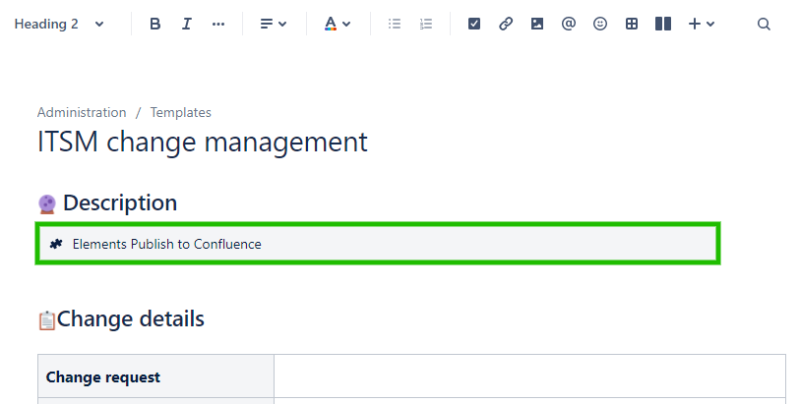Expand the insert plus menu
The width and height of the screenshot is (800, 404).
point(702,24)
